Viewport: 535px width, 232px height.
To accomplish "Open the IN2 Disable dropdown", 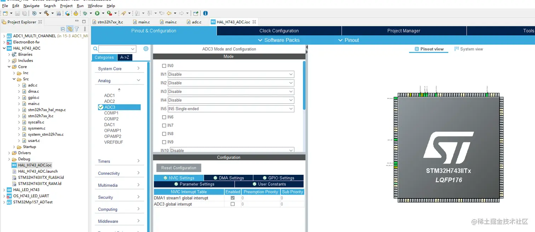I will pos(231,83).
